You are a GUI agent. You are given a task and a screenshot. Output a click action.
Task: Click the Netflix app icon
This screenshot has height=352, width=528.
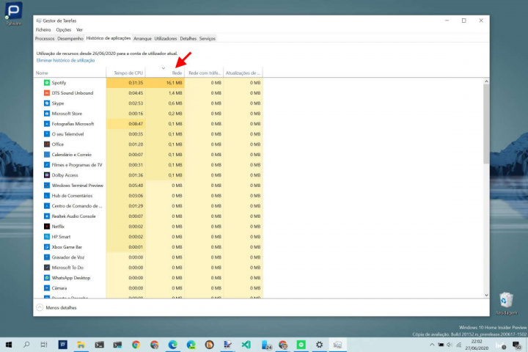click(46, 227)
